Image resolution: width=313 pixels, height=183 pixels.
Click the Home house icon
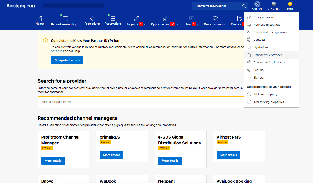tap(40, 18)
